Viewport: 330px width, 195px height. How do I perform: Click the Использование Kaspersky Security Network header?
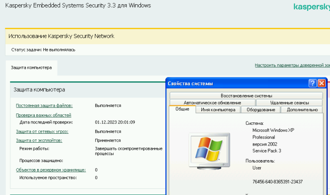tap(62, 36)
